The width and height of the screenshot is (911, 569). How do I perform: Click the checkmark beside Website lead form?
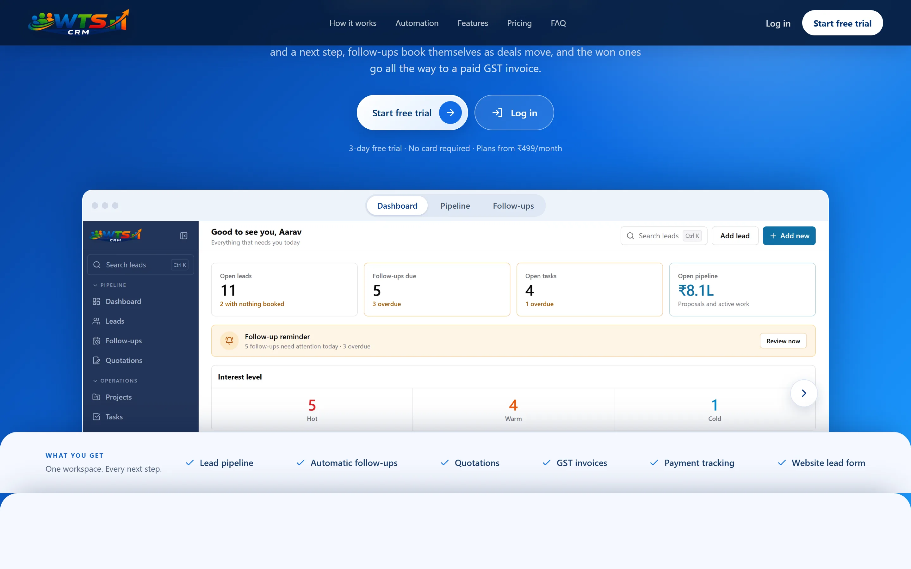pos(782,462)
